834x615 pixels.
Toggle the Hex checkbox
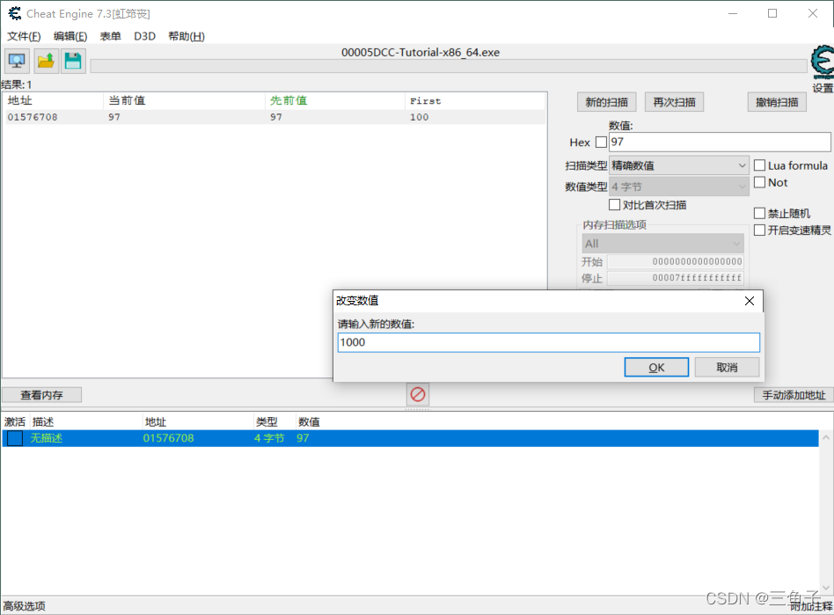tap(601, 142)
